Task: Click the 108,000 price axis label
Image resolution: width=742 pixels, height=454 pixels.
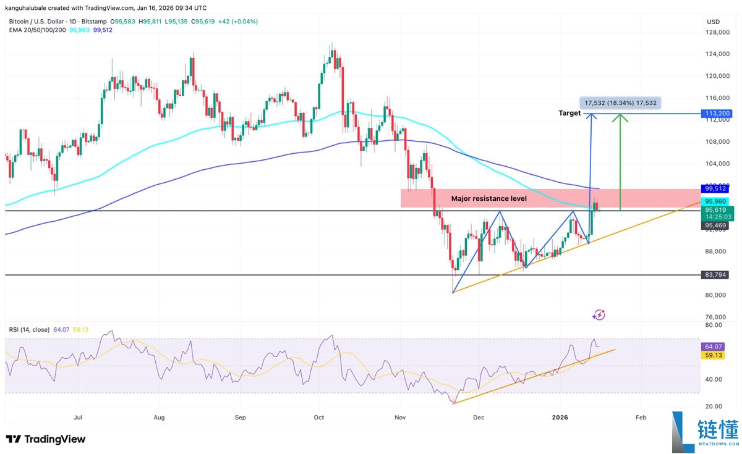Action: pyautogui.click(x=718, y=142)
